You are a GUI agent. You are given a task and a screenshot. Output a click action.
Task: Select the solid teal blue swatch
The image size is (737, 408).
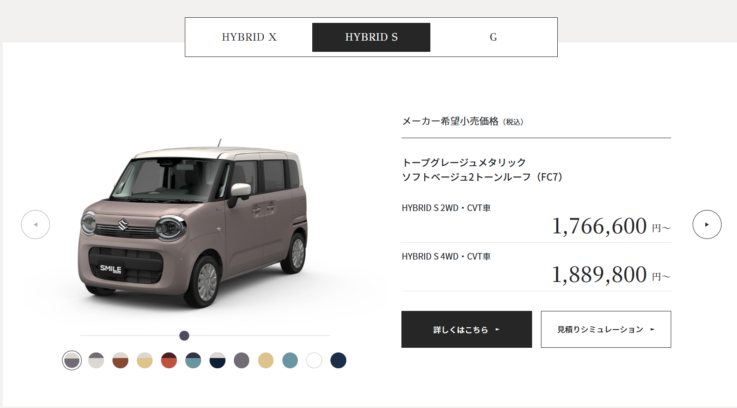tap(290, 360)
